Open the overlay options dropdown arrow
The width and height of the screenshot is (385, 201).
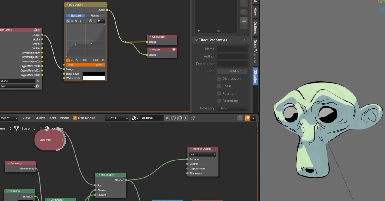pyautogui.click(x=253, y=118)
